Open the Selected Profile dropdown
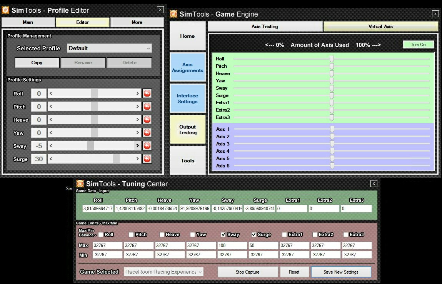This screenshot has height=284, width=442. point(109,48)
